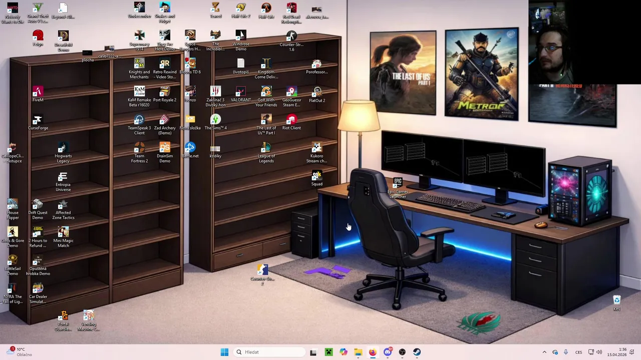Select the FiveM desktop icon
Image resolution: width=641 pixels, height=360 pixels.
pos(38,94)
